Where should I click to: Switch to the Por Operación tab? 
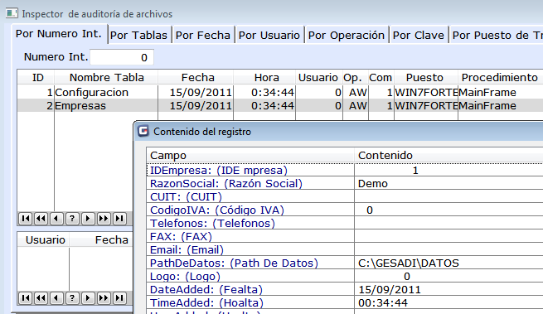pos(347,35)
